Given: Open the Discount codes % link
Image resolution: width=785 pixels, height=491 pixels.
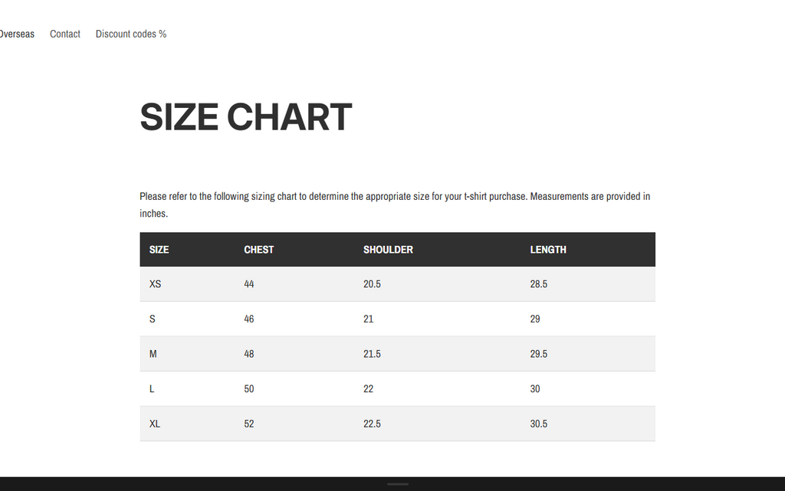Looking at the screenshot, I should (x=131, y=34).
